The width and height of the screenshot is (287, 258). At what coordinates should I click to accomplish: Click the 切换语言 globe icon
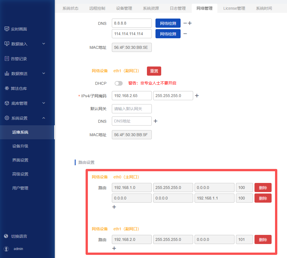point(6,236)
